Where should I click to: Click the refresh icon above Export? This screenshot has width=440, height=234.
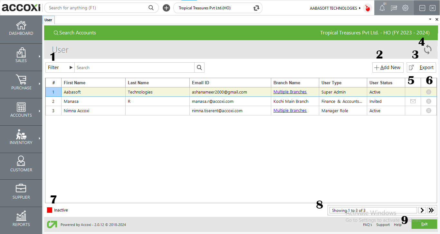pyautogui.click(x=427, y=50)
